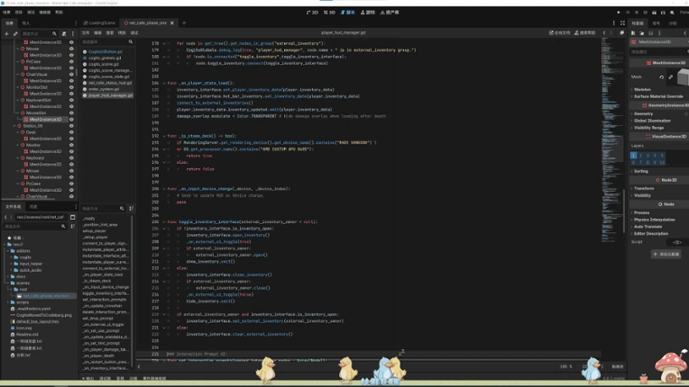Toggle visibility of KeyboardSlot node

pos(71,100)
